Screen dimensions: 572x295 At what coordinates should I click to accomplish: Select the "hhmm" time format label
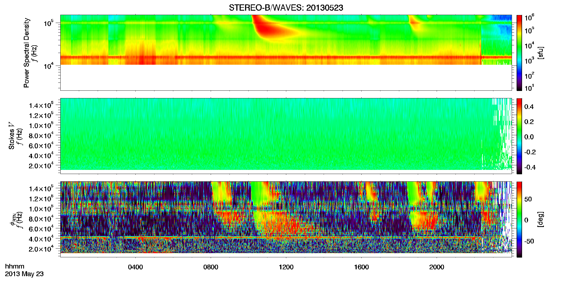coord(15,267)
